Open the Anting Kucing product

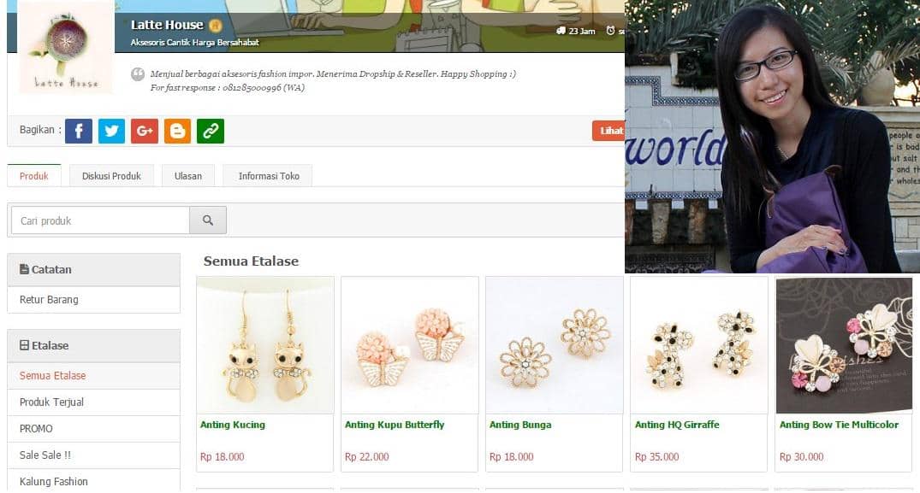(x=231, y=425)
